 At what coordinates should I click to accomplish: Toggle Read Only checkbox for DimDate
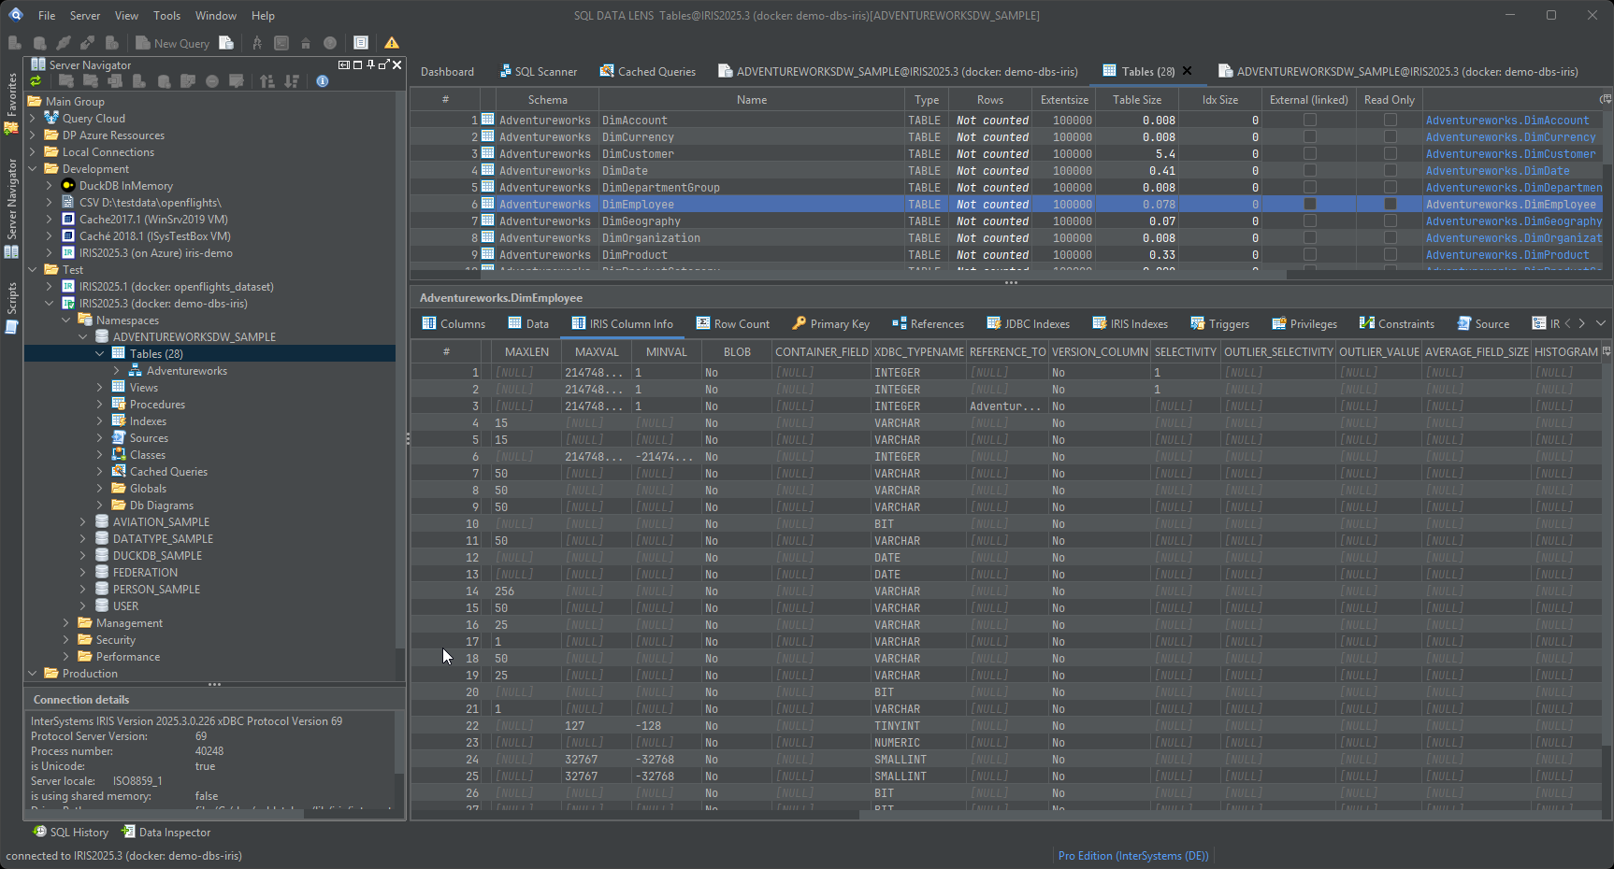click(1391, 170)
